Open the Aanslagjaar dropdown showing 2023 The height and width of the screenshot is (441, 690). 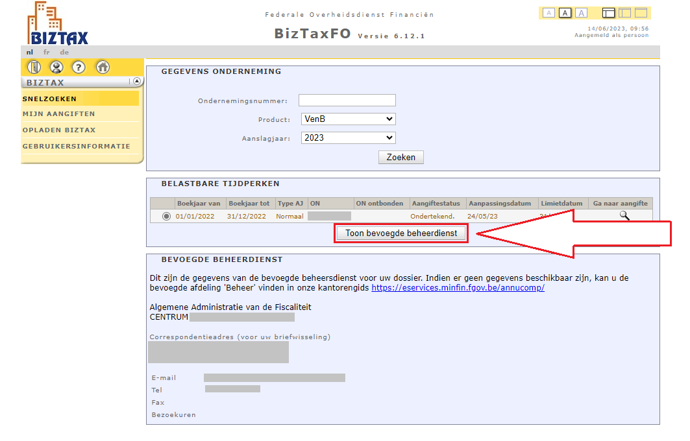click(x=348, y=138)
